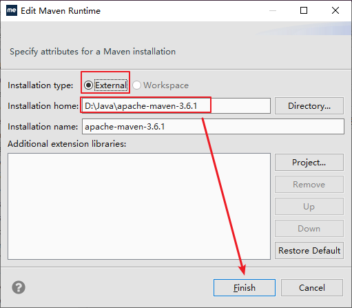The height and width of the screenshot is (308, 352).
Task: Click the Up button
Action: click(309, 207)
